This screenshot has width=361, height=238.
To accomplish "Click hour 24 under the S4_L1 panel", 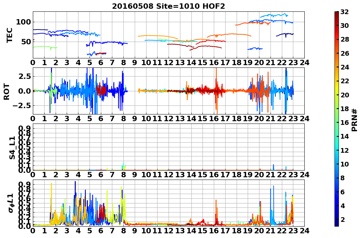I will [x=304, y=175].
